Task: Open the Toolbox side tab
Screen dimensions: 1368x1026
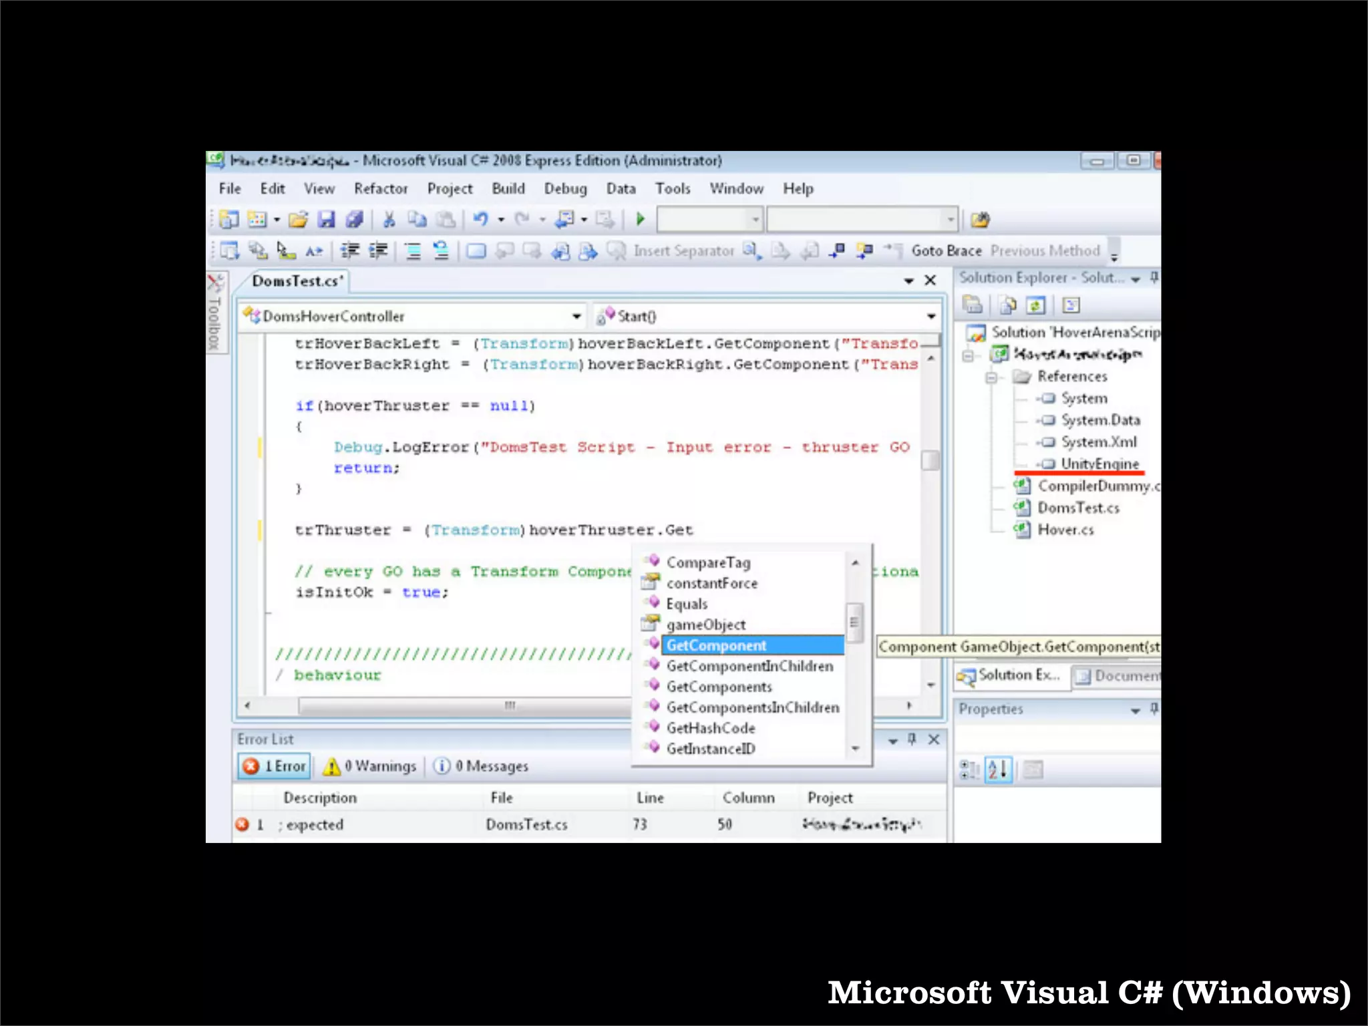Action: [x=214, y=313]
